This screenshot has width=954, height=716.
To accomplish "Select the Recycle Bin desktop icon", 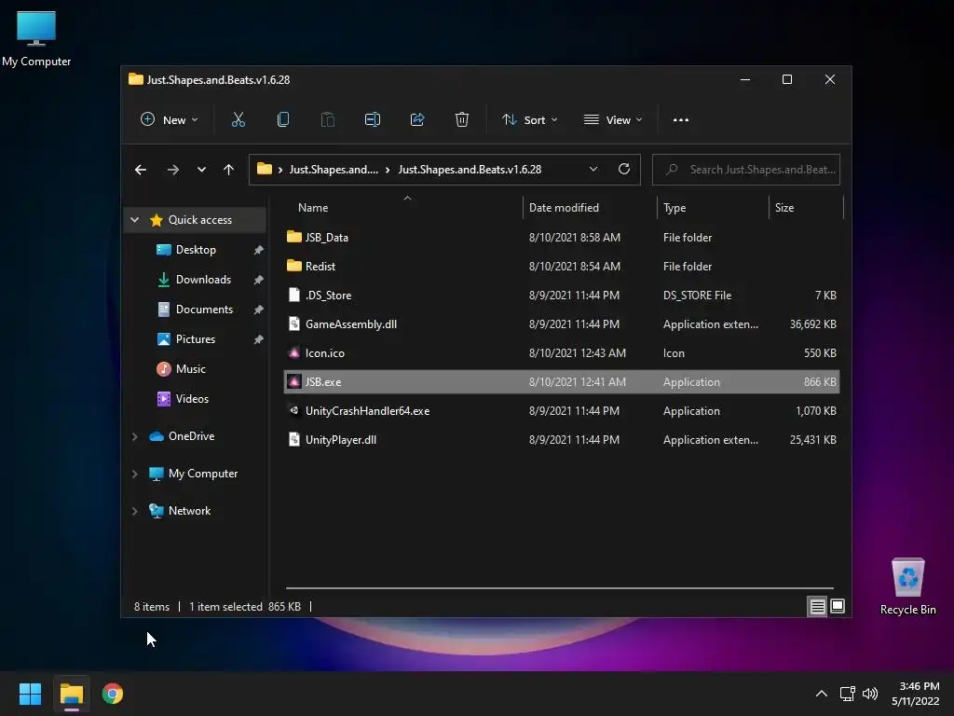I will [907, 587].
